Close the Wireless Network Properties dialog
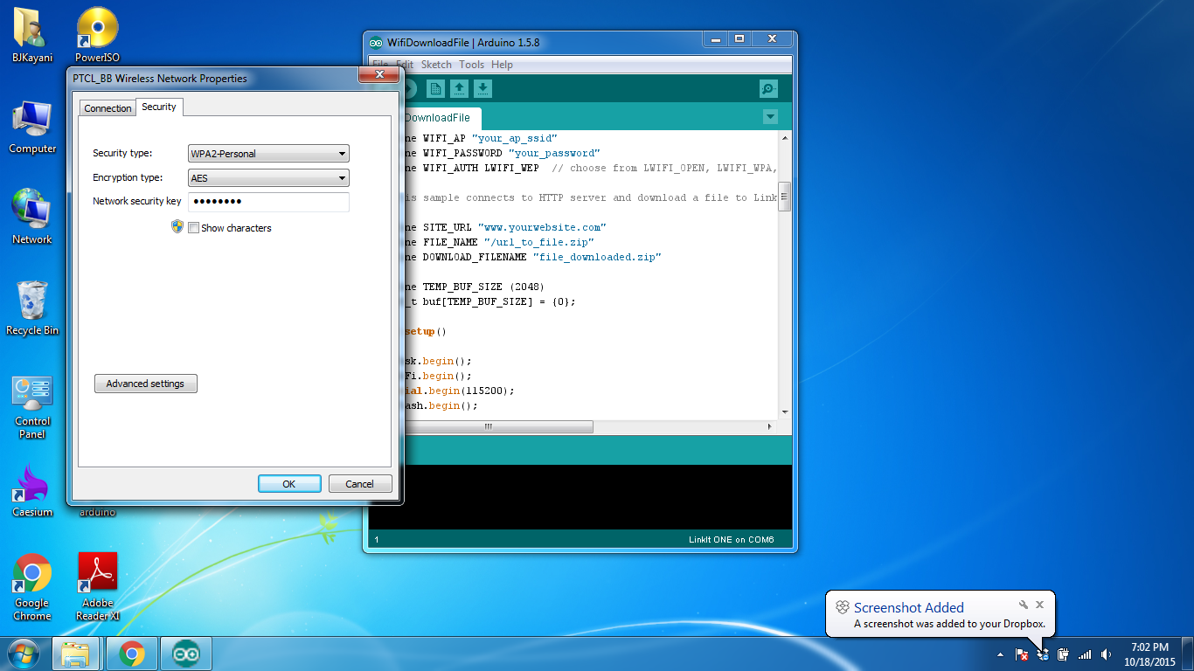 coord(379,76)
